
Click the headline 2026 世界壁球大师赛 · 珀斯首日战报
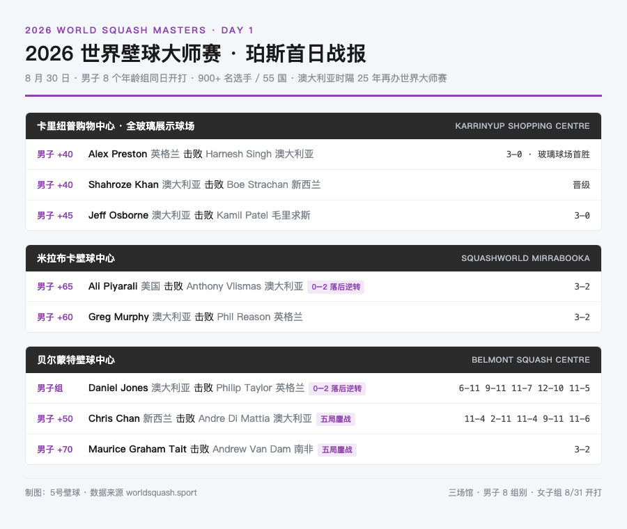coord(196,54)
